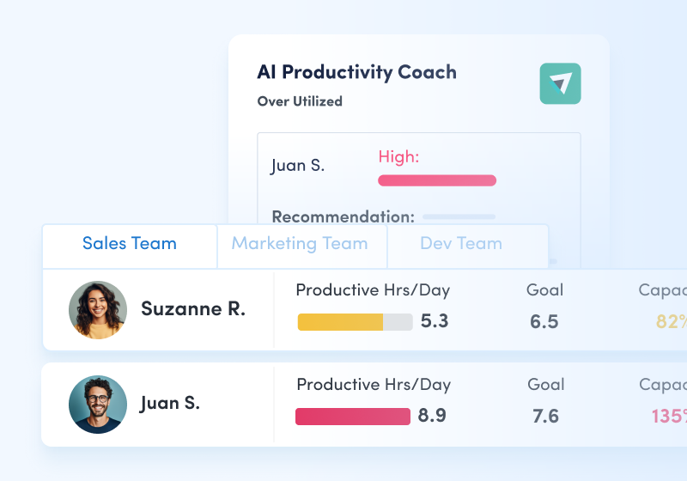Open the Dev Team tab

(461, 243)
